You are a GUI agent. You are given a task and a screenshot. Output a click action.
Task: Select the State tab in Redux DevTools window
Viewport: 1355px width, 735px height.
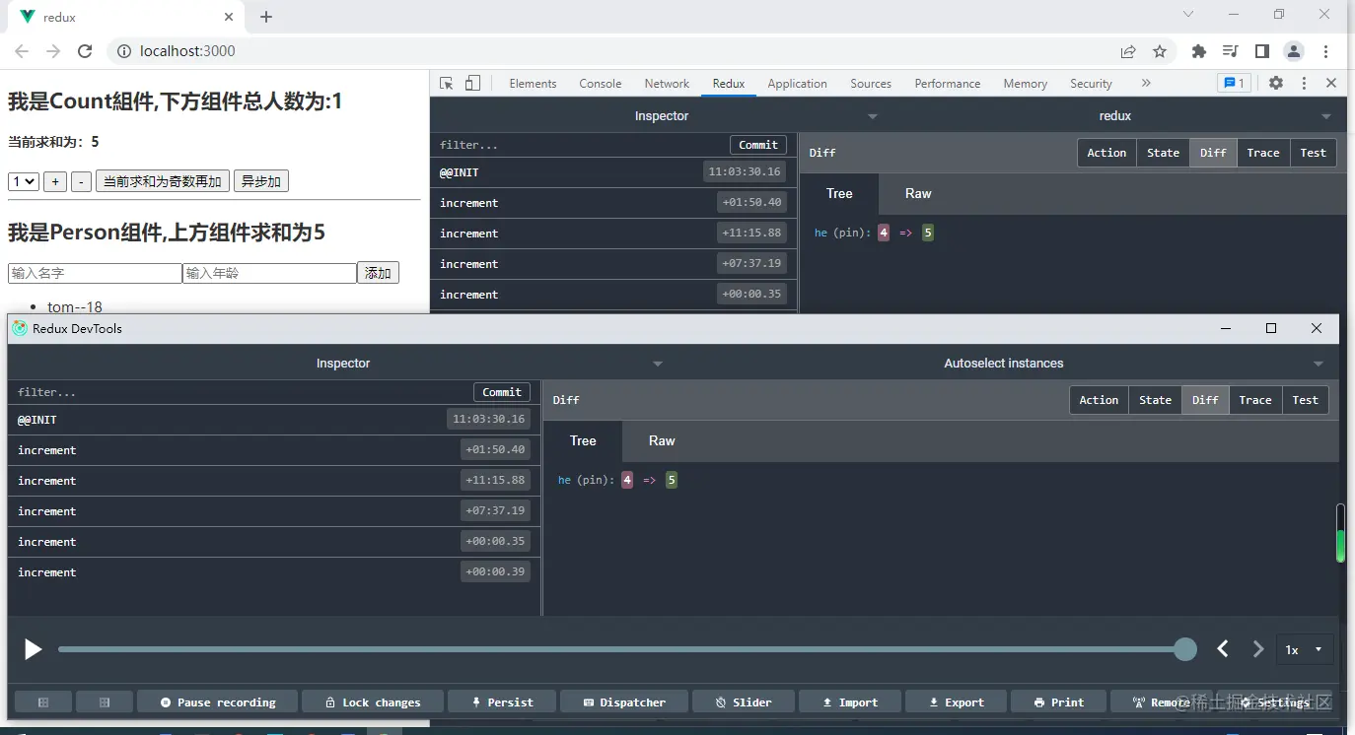[x=1155, y=400]
